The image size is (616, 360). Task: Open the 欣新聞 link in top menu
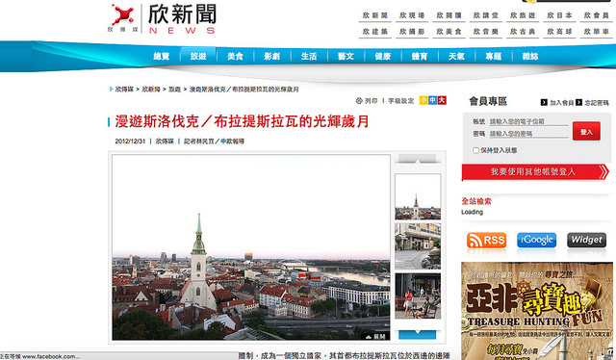pyautogui.click(x=374, y=15)
